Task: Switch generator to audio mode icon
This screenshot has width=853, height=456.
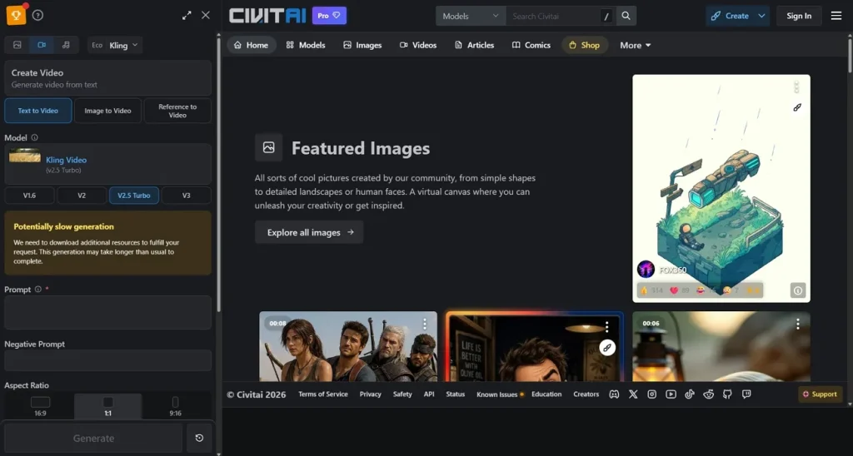Action: pyautogui.click(x=66, y=45)
